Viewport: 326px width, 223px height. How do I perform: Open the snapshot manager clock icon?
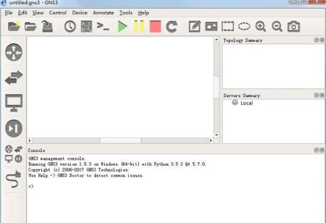pyautogui.click(x=70, y=27)
